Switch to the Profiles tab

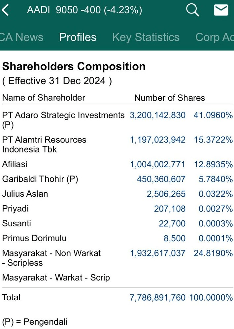(78, 37)
